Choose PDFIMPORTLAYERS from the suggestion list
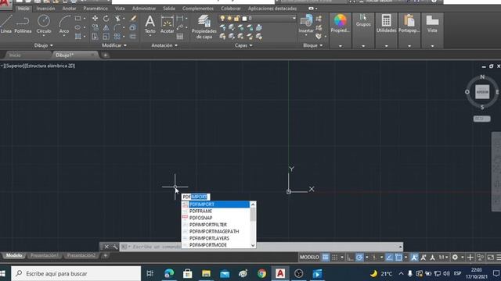 click(216, 238)
